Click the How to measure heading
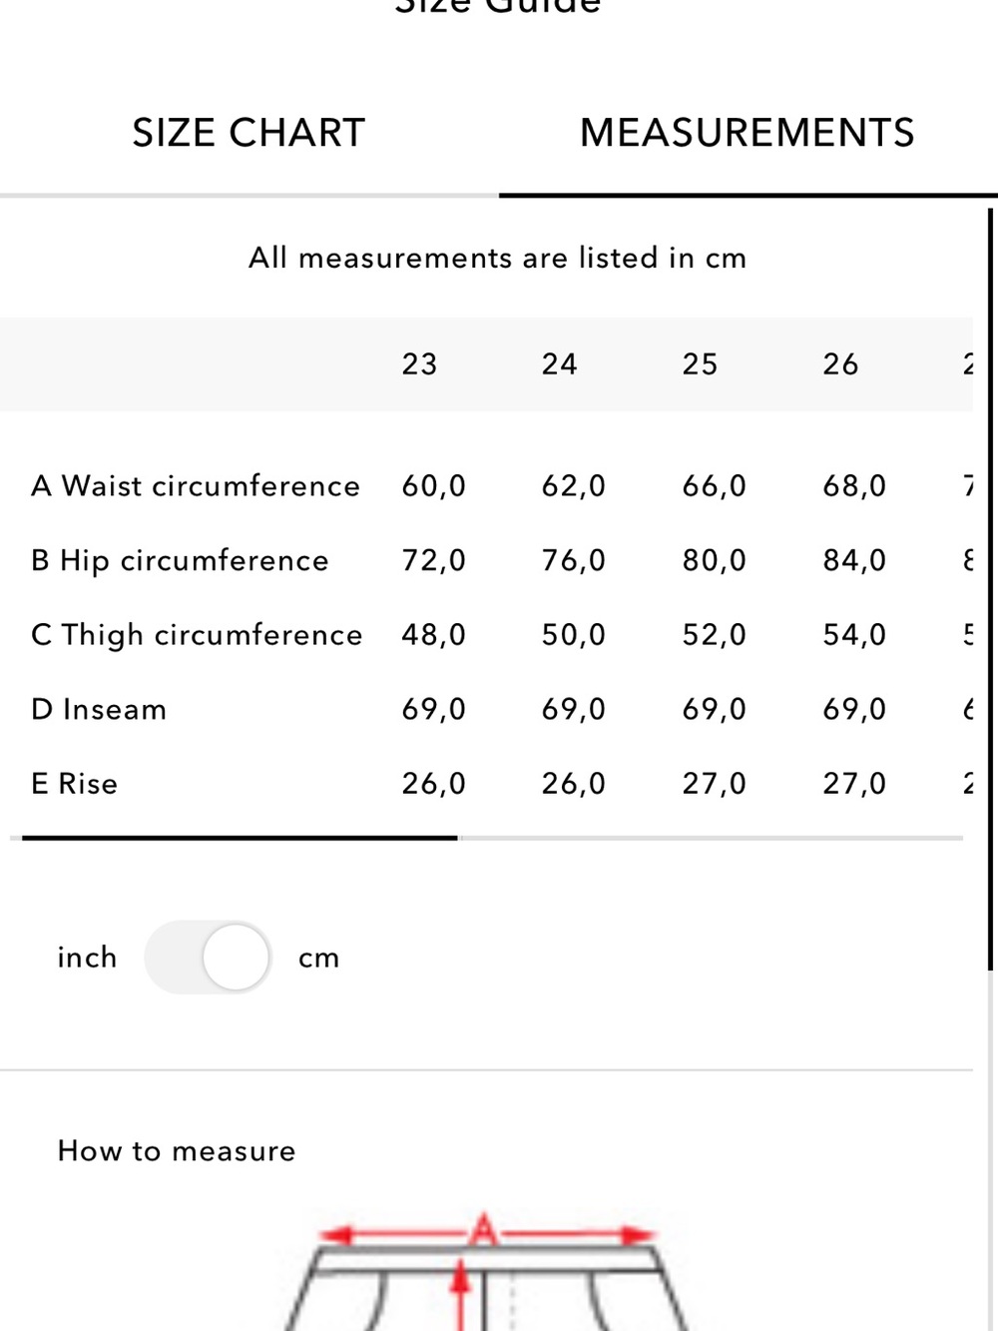Viewport: 998px width, 1331px height. (177, 1151)
